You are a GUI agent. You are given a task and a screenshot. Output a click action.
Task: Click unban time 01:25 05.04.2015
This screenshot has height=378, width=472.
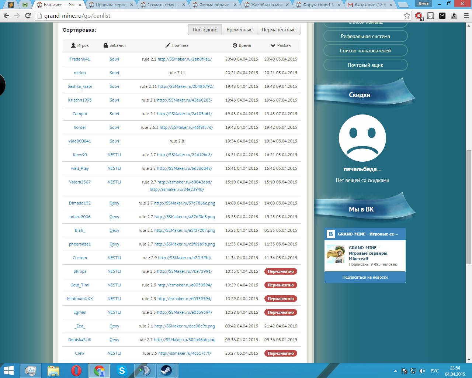(x=281, y=230)
